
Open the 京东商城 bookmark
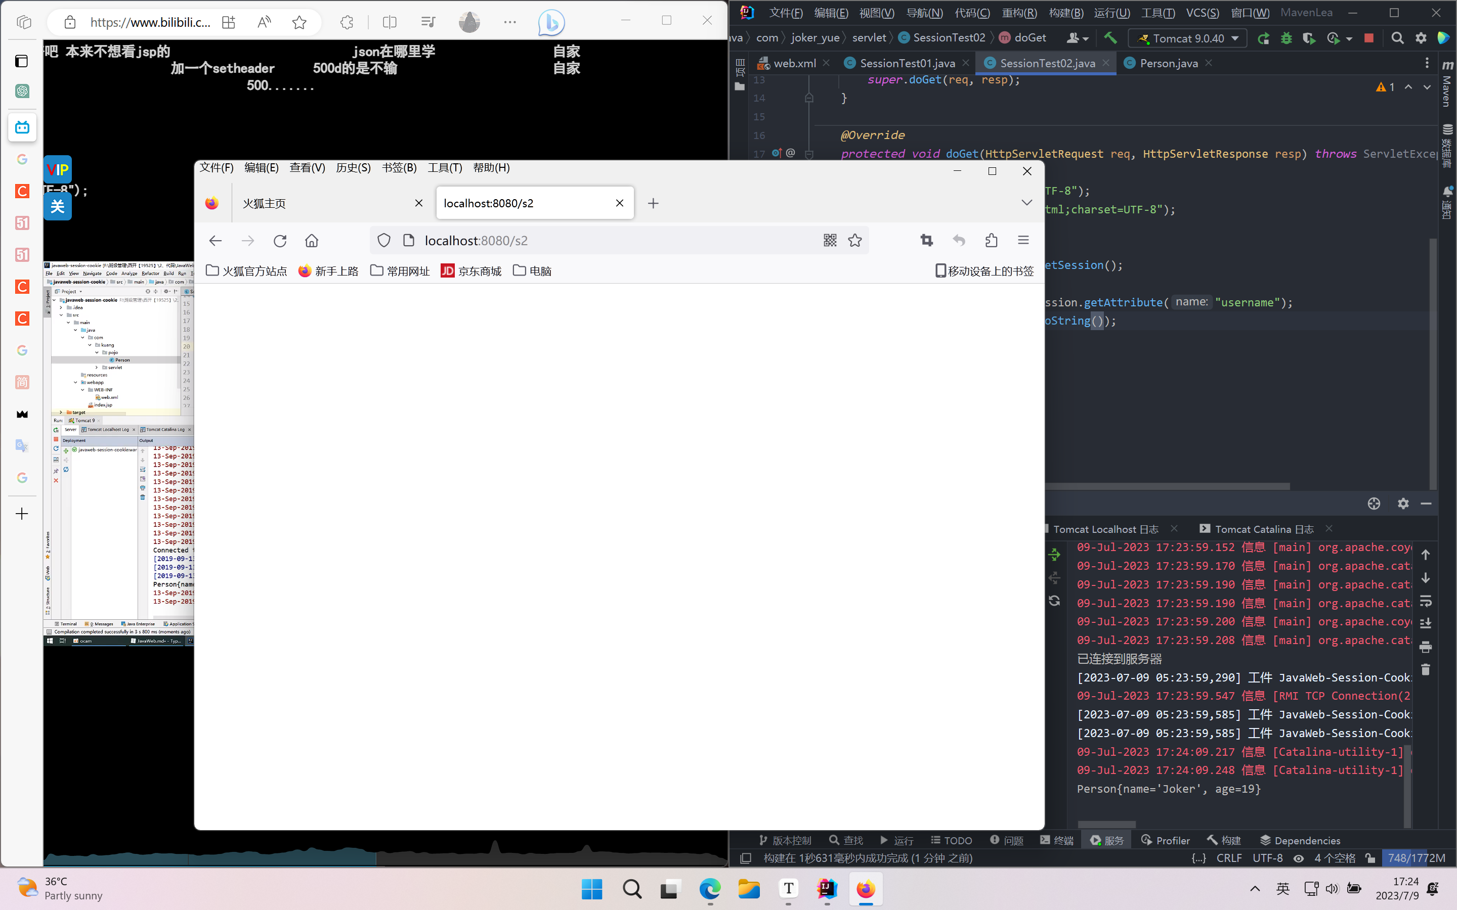[471, 271]
